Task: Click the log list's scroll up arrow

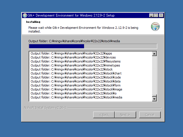Action: click(154, 54)
